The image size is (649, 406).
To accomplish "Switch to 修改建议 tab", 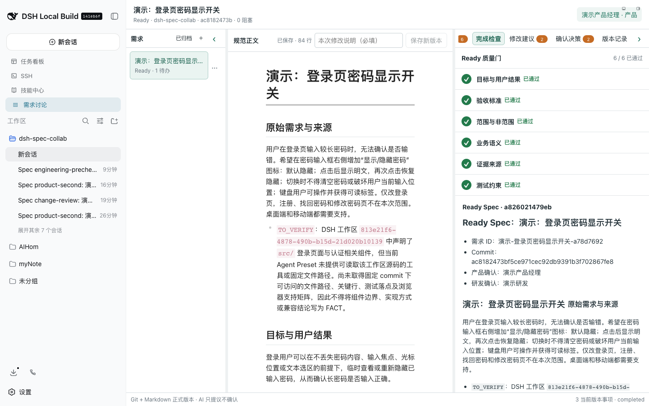I will click(528, 39).
